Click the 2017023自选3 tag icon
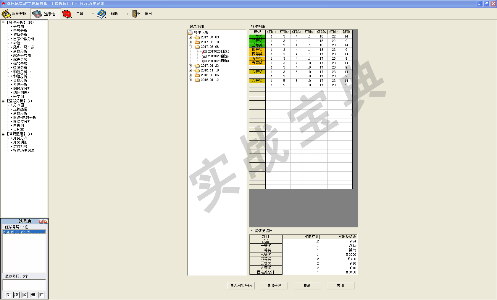The image size is (497, 300). (204, 52)
